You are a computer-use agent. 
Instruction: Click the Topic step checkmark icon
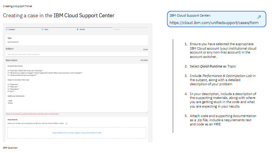coord(42,29)
